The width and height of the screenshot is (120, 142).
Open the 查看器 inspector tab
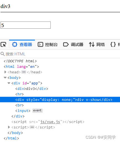tap(22, 44)
